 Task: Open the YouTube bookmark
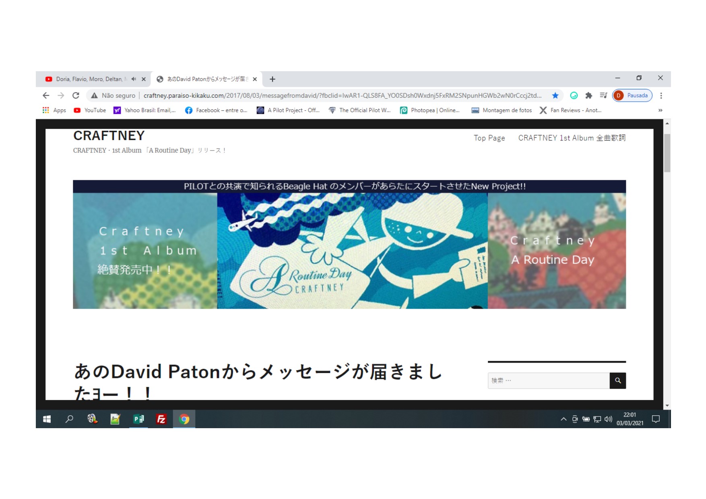point(90,110)
